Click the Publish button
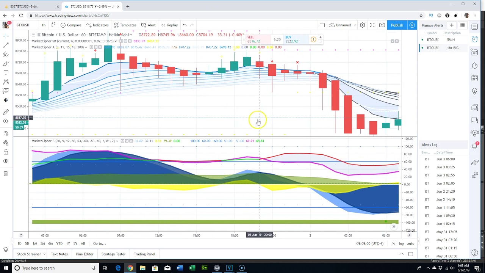This screenshot has width=485, height=273. (x=397, y=25)
